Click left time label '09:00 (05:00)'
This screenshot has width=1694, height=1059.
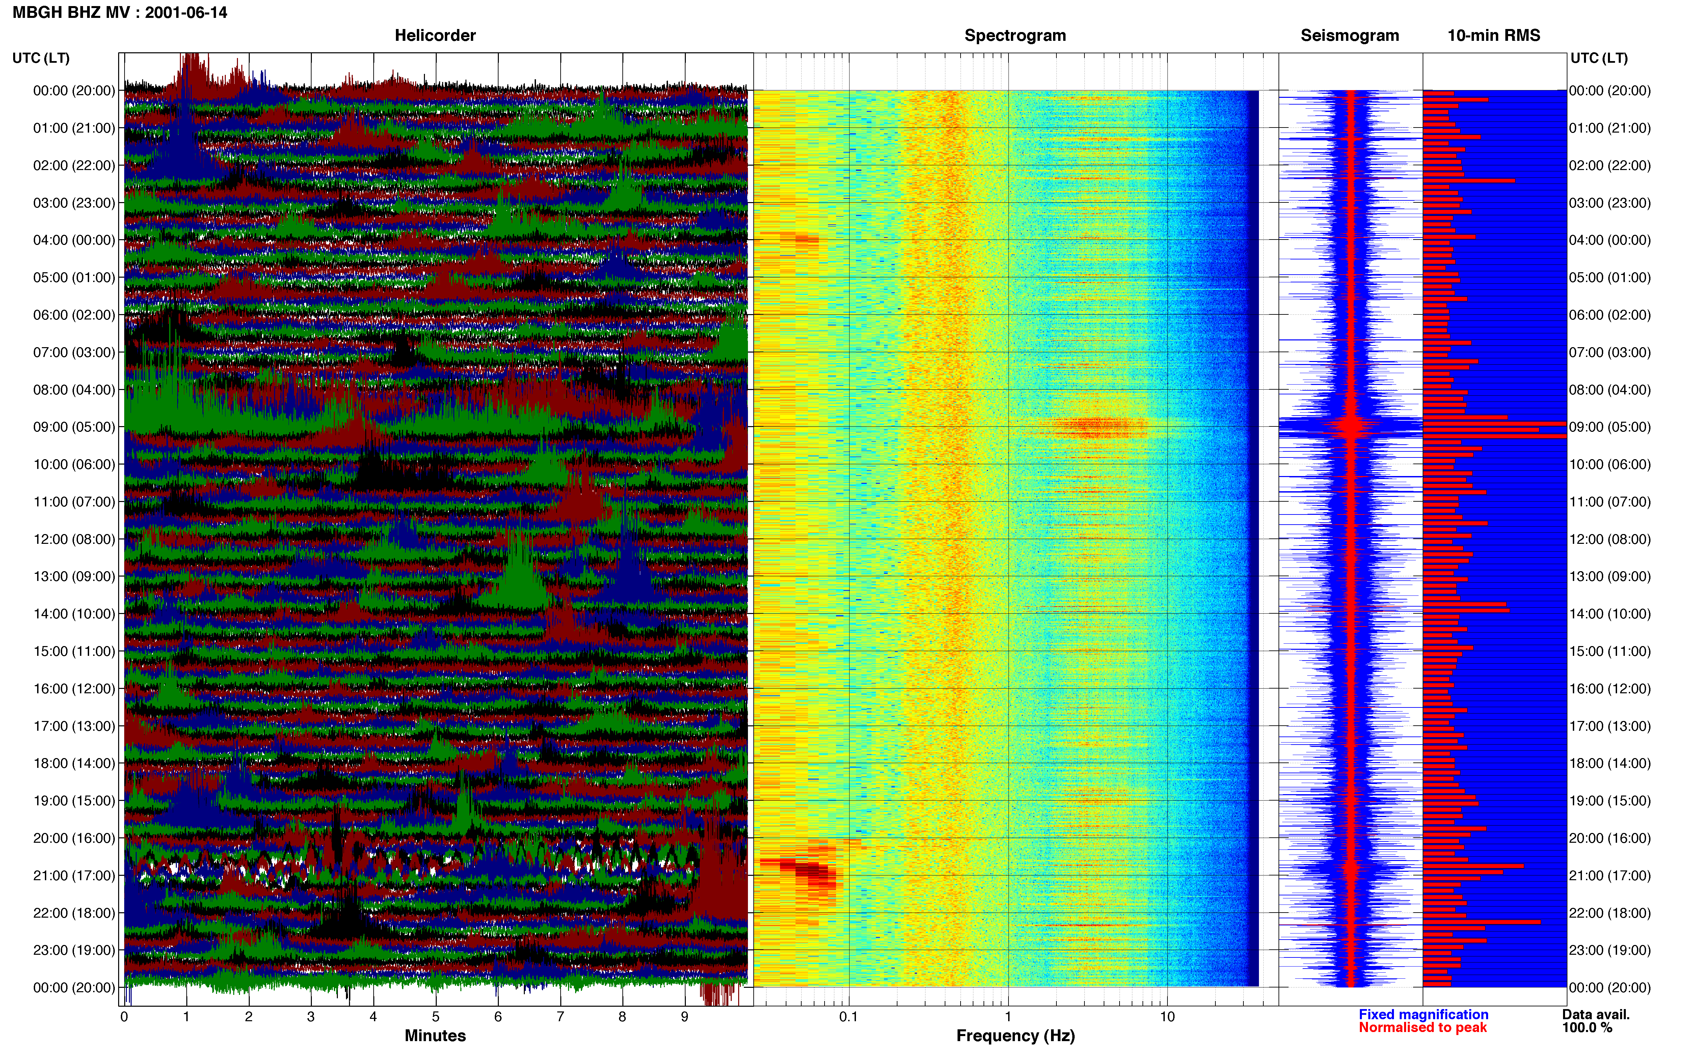coord(74,427)
